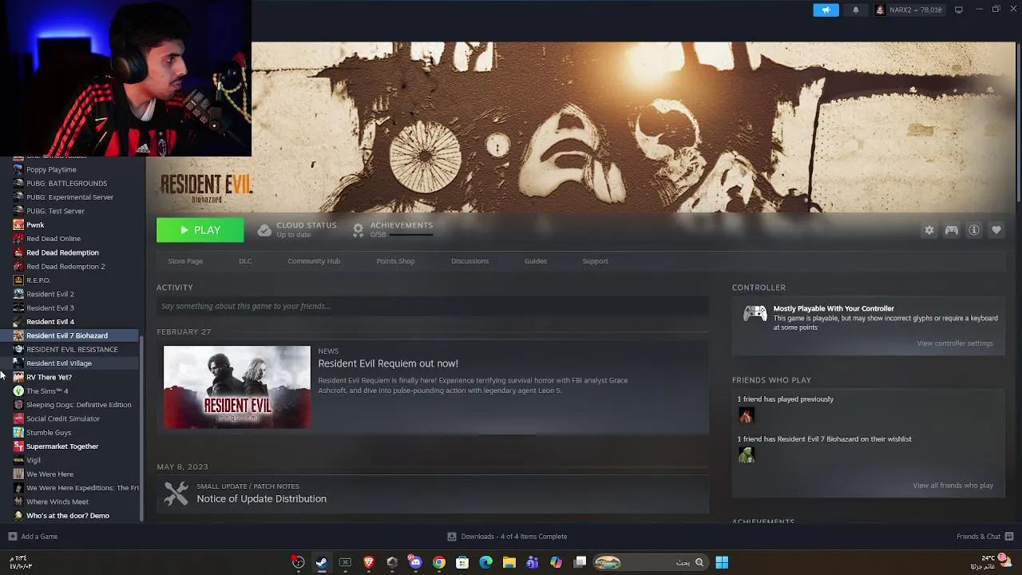The image size is (1022, 575).
Task: Open the Achievements gear icon
Action: tap(358, 230)
